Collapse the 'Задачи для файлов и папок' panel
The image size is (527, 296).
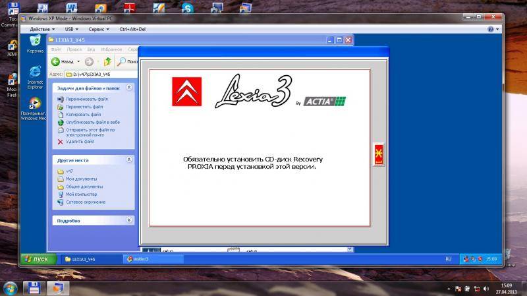[129, 87]
